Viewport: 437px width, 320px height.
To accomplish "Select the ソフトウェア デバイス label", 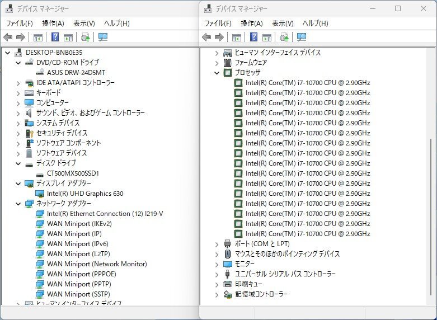I will [x=62, y=153].
